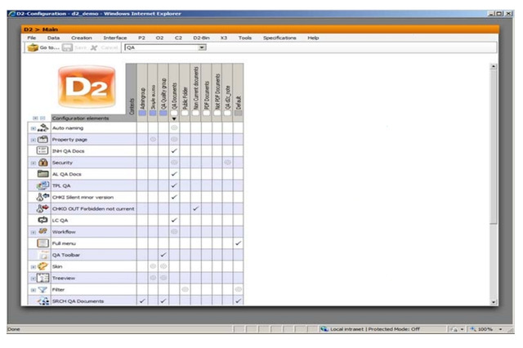Click the QA Documents column header box
The image size is (523, 348).
[x=174, y=113]
